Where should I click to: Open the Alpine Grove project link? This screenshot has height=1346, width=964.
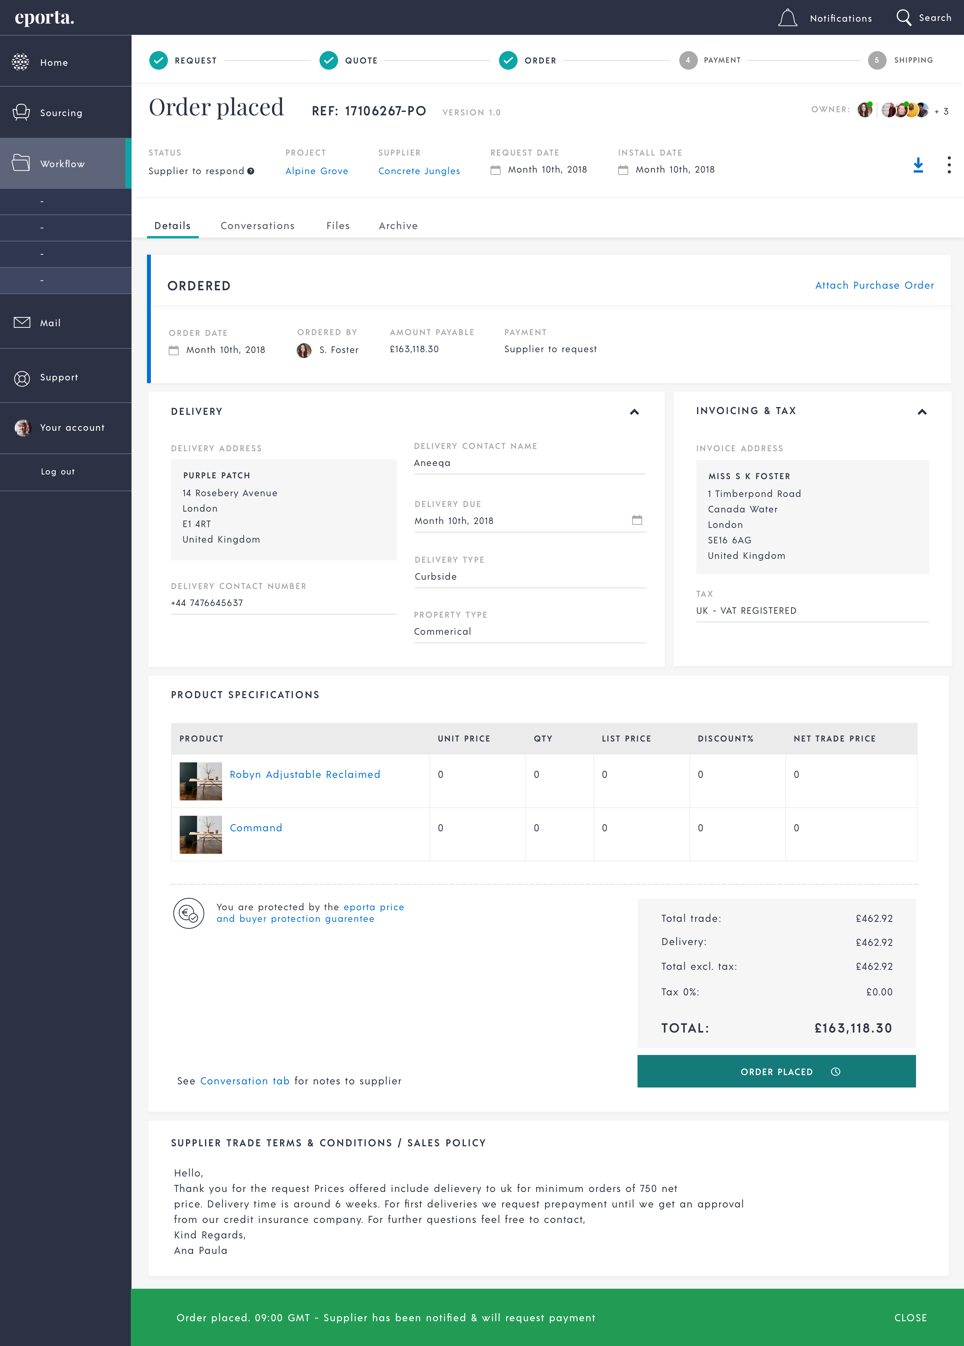point(317,171)
